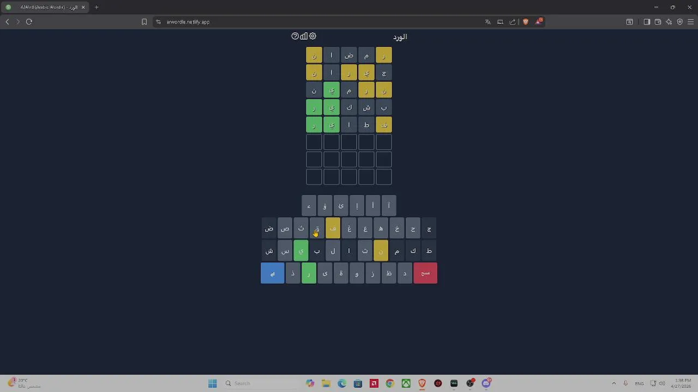Tap the ج key on keyboard
This screenshot has height=392, width=698.
(x=429, y=229)
